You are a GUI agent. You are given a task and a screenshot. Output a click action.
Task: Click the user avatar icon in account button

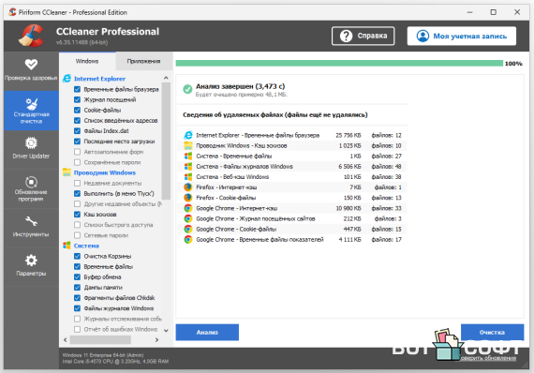pos(423,36)
